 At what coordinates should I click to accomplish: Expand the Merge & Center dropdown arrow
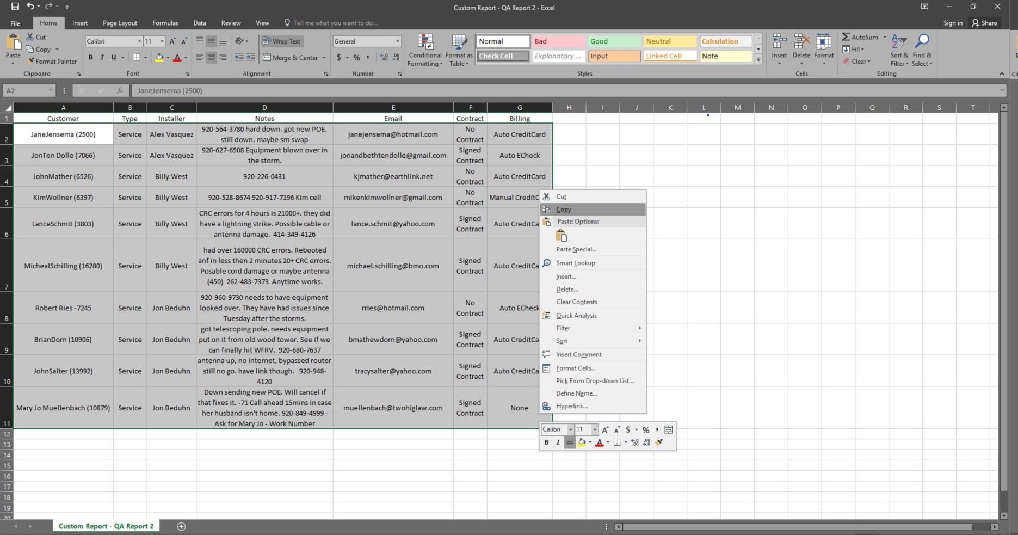(324, 58)
